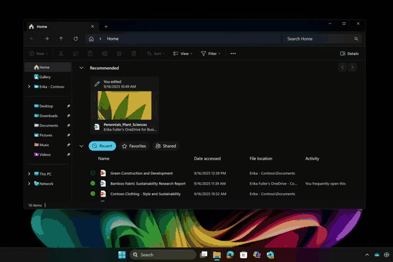Click the Delete trash icon
Viewport: 393px width, 262px height.
(x=134, y=54)
